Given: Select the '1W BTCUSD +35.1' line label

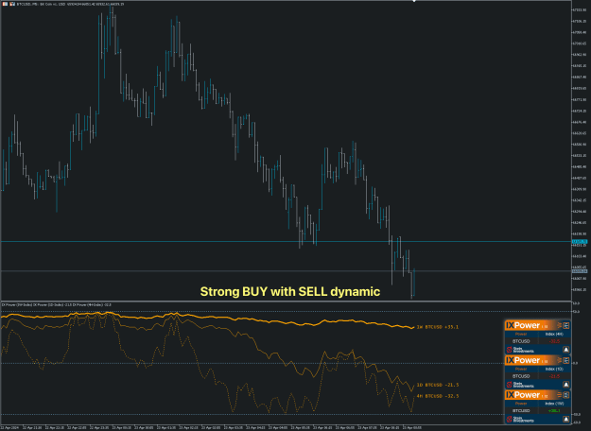Looking at the screenshot, I should 438,327.
